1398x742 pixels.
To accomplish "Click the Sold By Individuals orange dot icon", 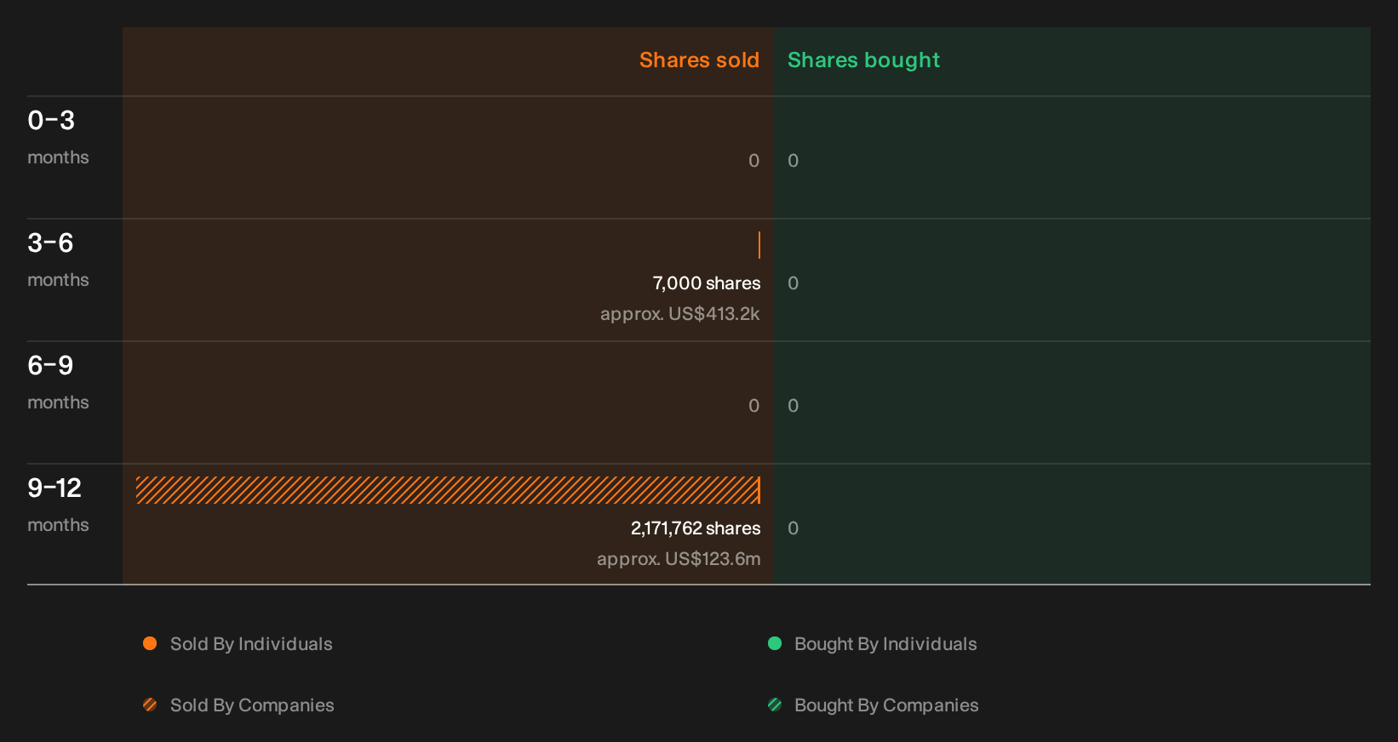I will pyautogui.click(x=150, y=643).
